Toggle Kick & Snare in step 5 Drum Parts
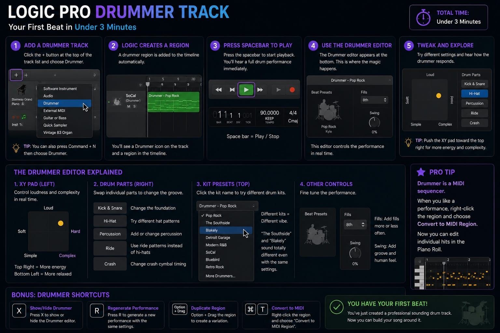 tap(475, 84)
